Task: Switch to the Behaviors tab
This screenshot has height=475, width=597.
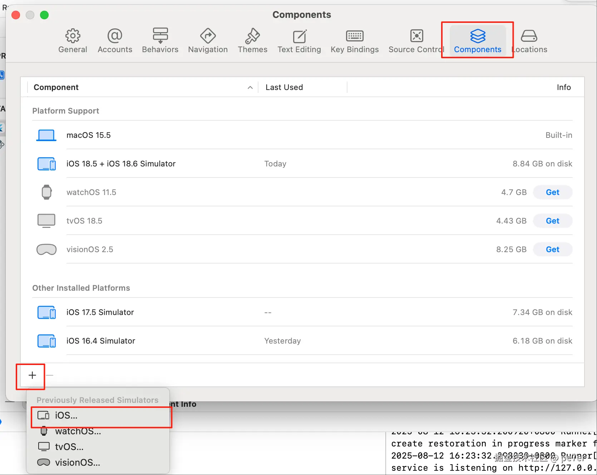Action: point(160,41)
